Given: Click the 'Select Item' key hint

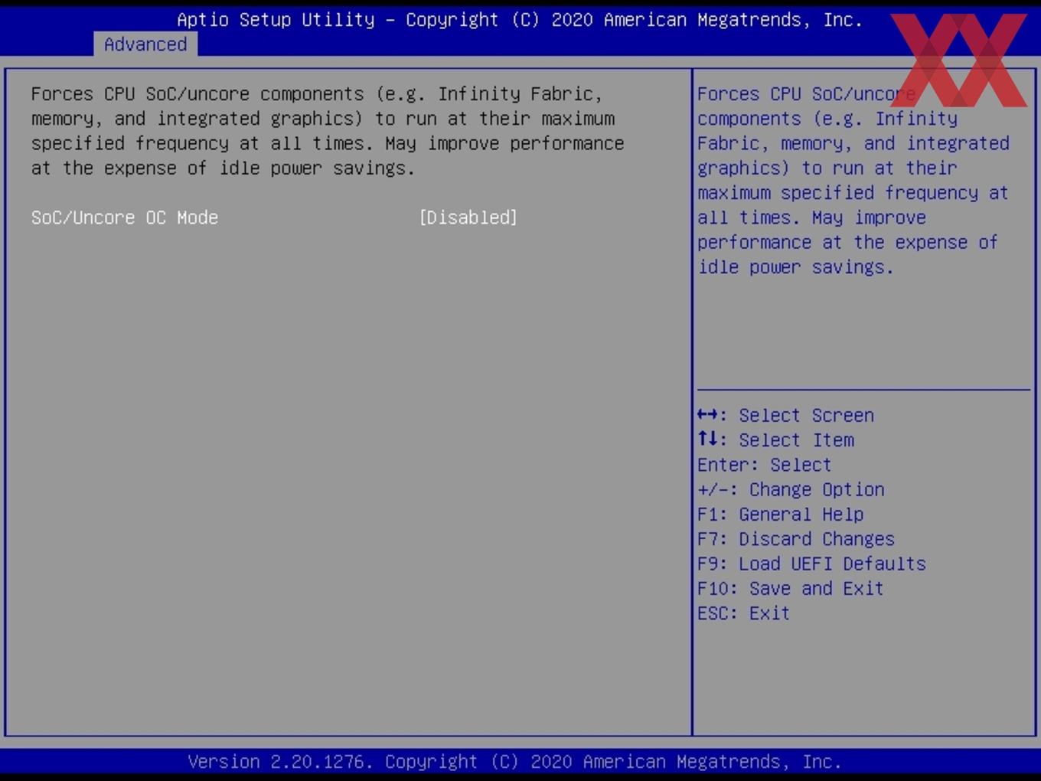Looking at the screenshot, I should pyautogui.click(x=775, y=440).
